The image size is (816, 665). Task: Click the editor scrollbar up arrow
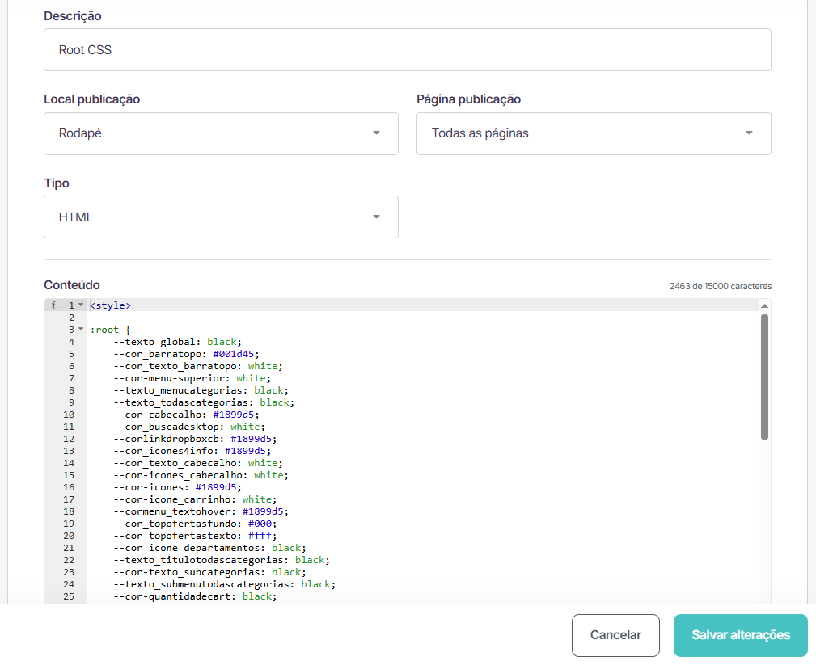click(x=764, y=306)
